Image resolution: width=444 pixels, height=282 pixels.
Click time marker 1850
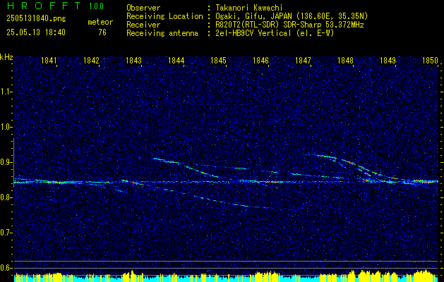tap(430, 61)
